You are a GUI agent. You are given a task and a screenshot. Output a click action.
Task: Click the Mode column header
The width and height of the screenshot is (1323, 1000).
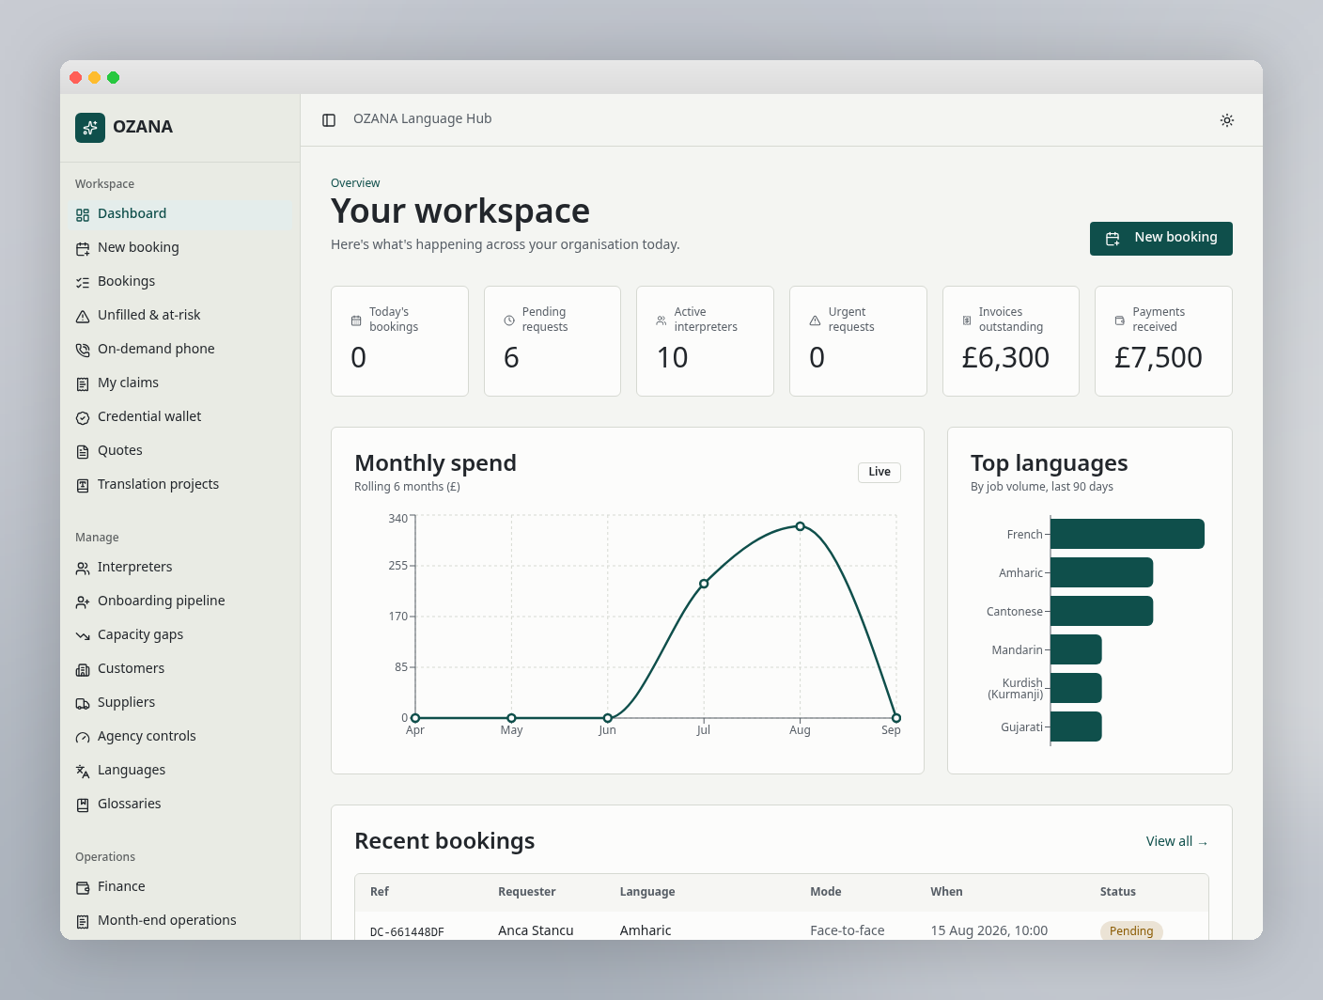click(x=826, y=892)
